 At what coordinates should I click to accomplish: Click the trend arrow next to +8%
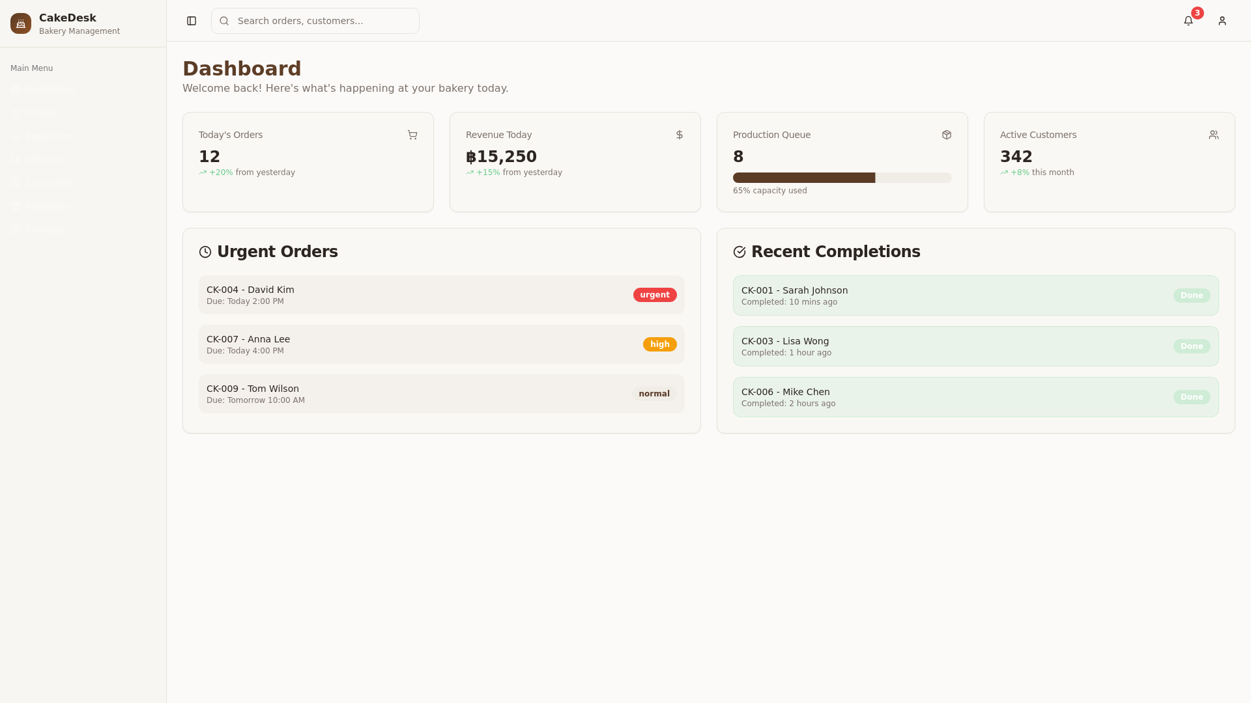pyautogui.click(x=1004, y=172)
